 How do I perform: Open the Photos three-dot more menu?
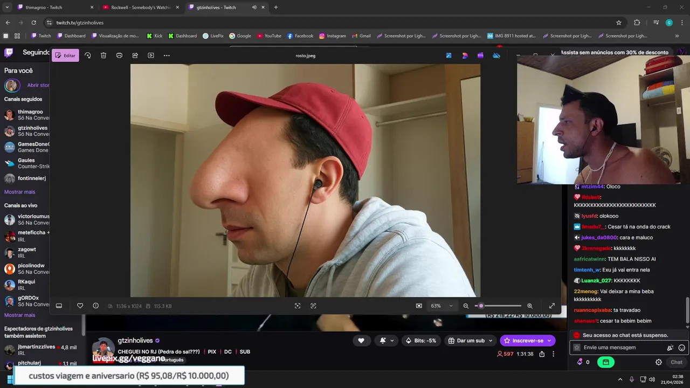point(167,56)
